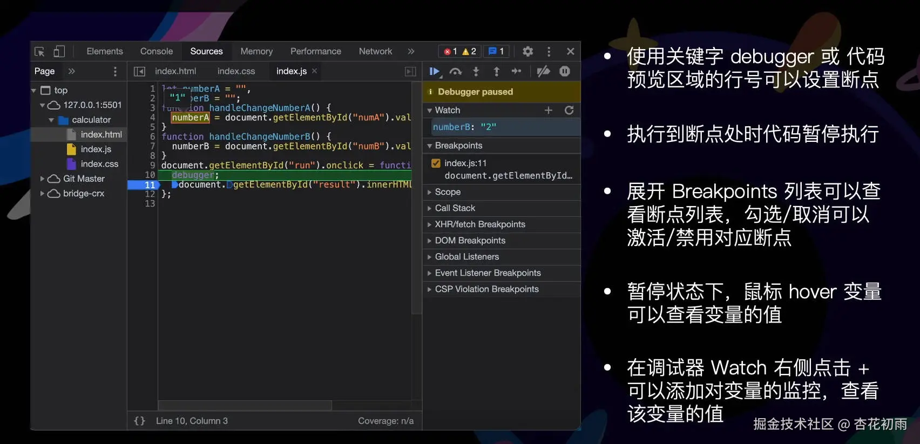Click the editor horizontal scrollbar
Viewport: 920px width, 444px height.
[x=245, y=405]
